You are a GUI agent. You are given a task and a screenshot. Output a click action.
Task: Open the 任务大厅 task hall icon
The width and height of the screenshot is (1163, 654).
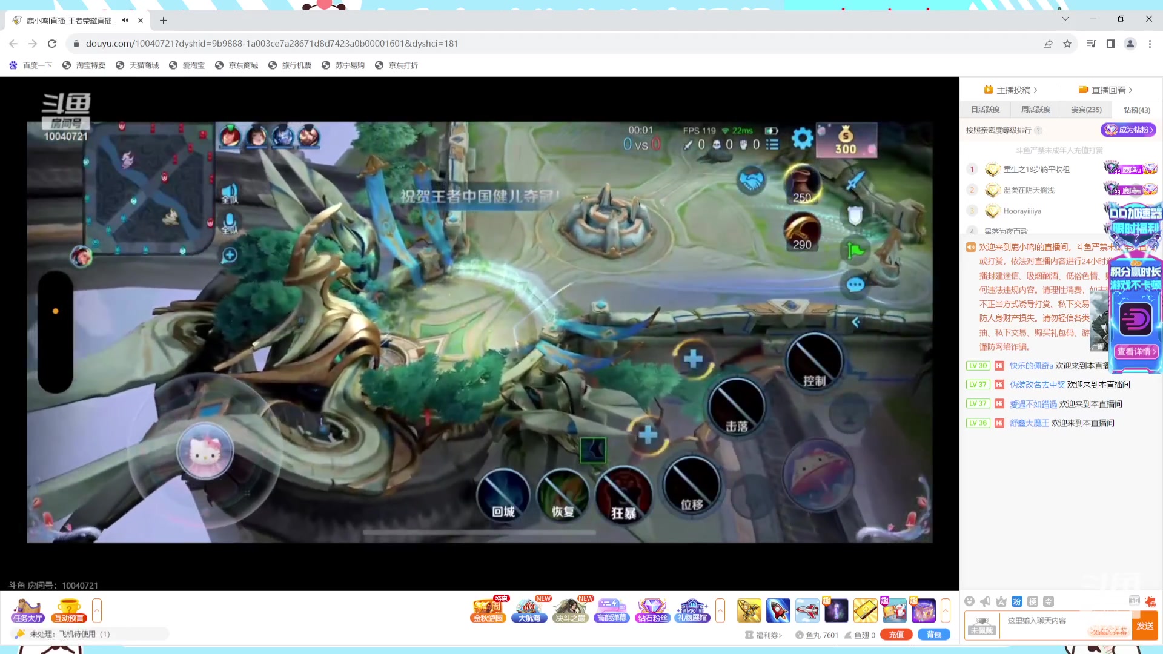(x=27, y=610)
